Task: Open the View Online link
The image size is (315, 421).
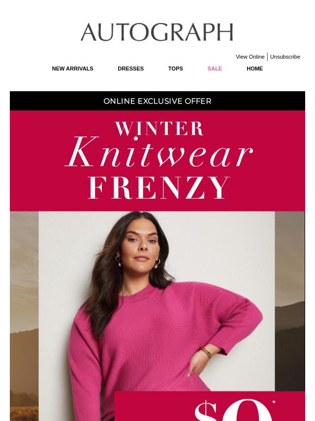Action: 250,57
